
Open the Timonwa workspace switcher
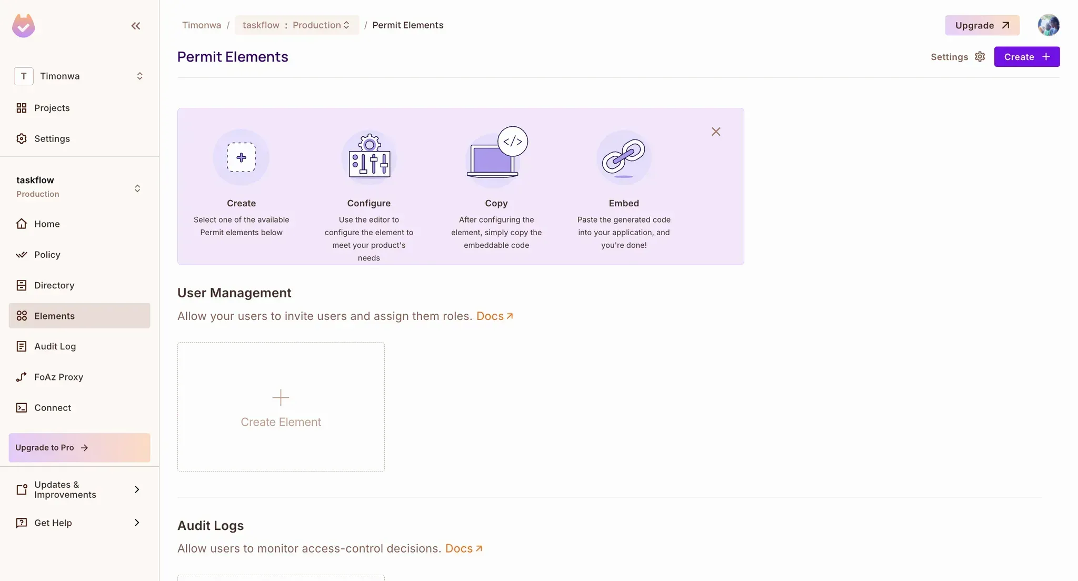(79, 76)
